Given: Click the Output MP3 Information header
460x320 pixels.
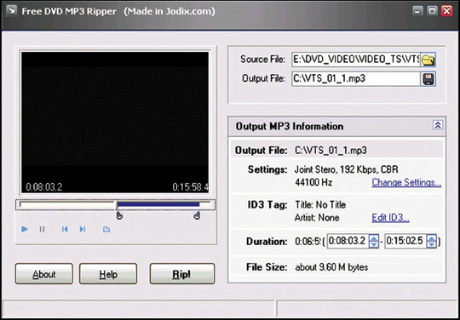Looking at the screenshot, I should [336, 126].
